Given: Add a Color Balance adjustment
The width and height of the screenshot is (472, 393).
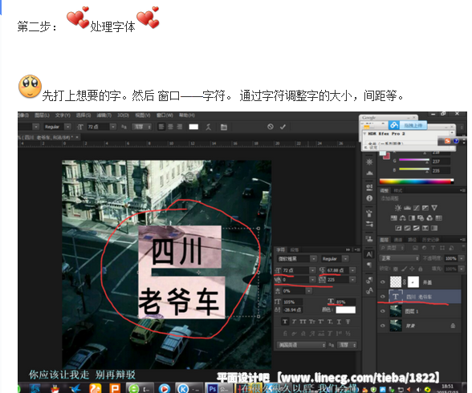Looking at the screenshot, I should tap(403, 218).
